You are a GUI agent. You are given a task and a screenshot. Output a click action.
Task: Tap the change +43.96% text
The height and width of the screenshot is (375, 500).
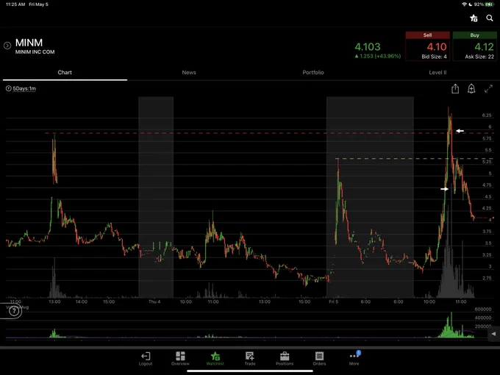(x=388, y=56)
